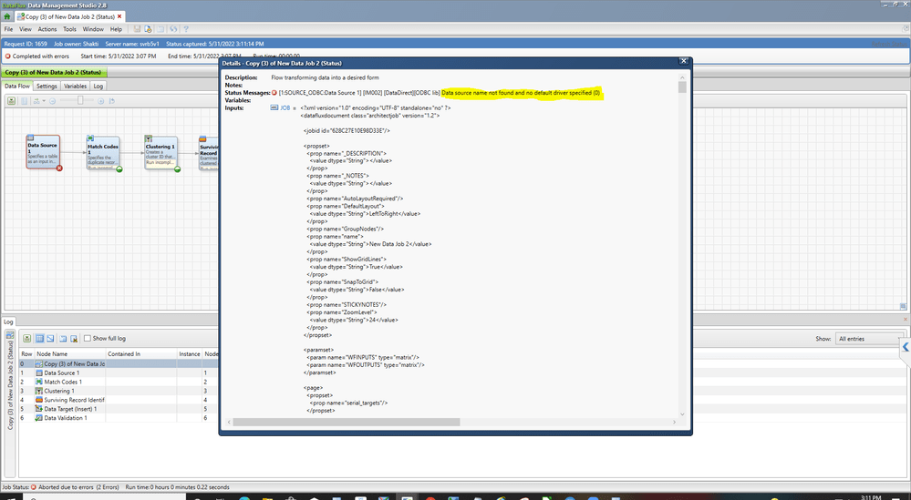Open the Show All entries dropdown
The width and height of the screenshot is (911, 500).
pos(870,339)
